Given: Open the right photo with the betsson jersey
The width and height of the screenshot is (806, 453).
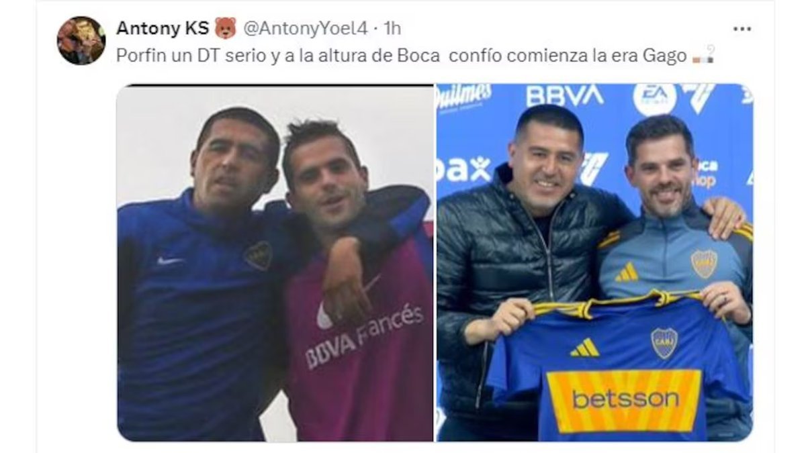Looking at the screenshot, I should pos(594,262).
